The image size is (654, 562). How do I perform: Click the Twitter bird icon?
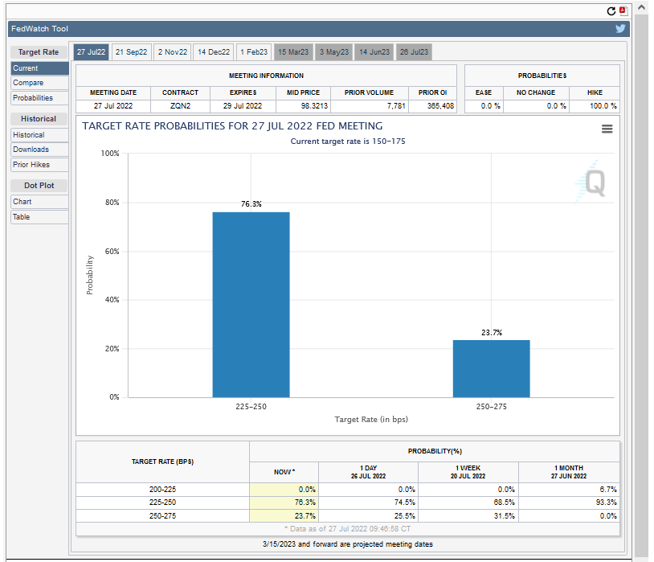point(620,28)
